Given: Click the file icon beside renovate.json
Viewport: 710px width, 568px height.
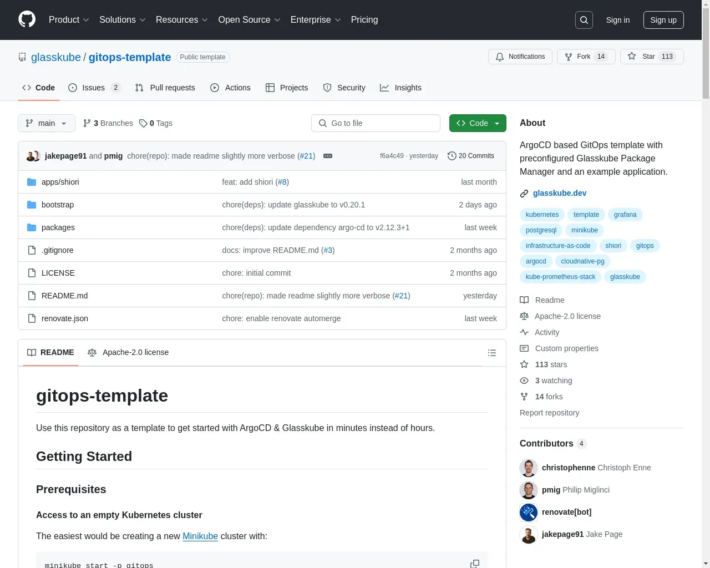Looking at the screenshot, I should coord(32,318).
